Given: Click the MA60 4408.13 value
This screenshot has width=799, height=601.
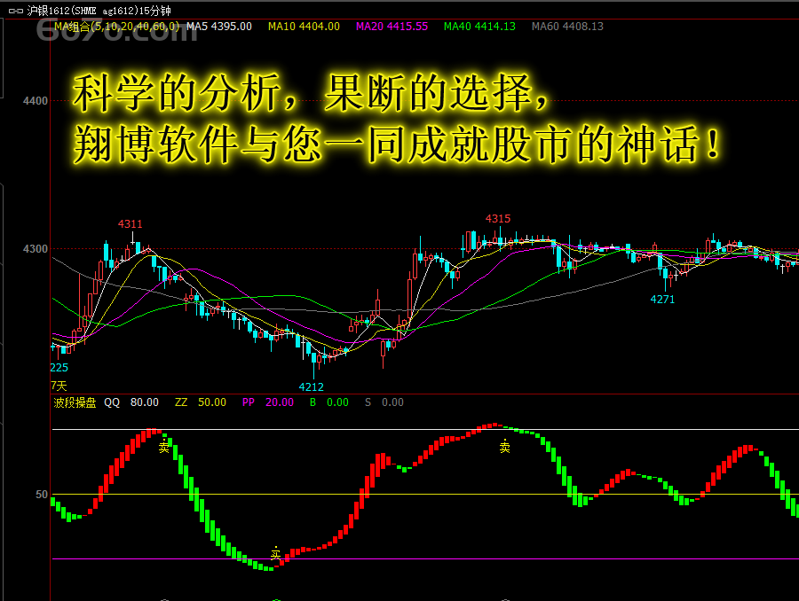Looking at the screenshot, I should point(567,27).
